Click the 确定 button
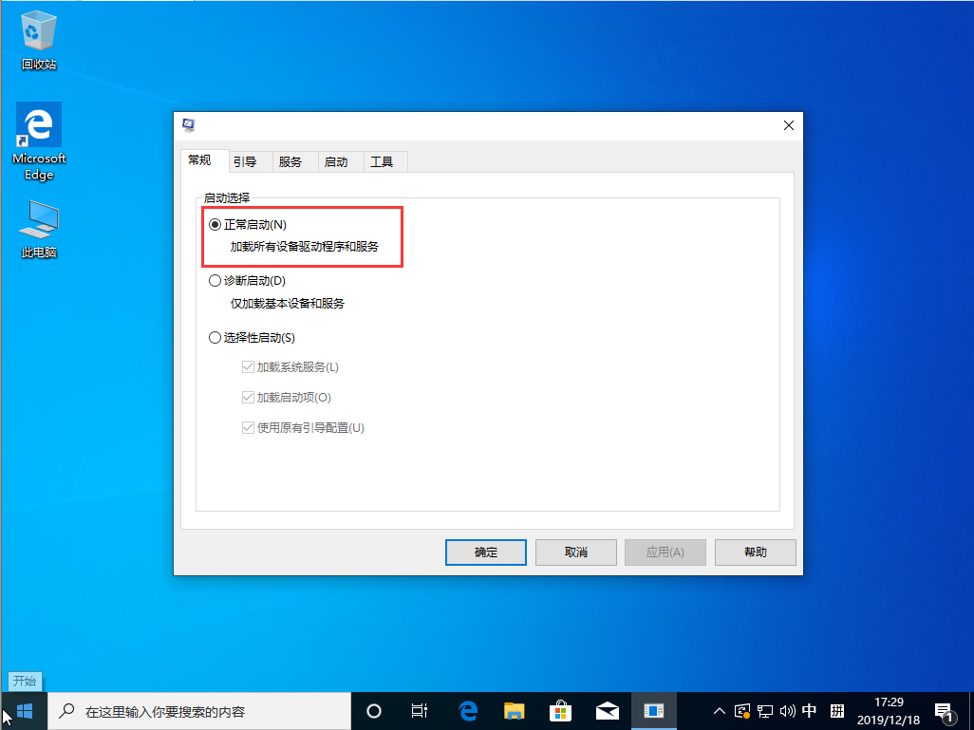The image size is (974, 730). [x=485, y=552]
